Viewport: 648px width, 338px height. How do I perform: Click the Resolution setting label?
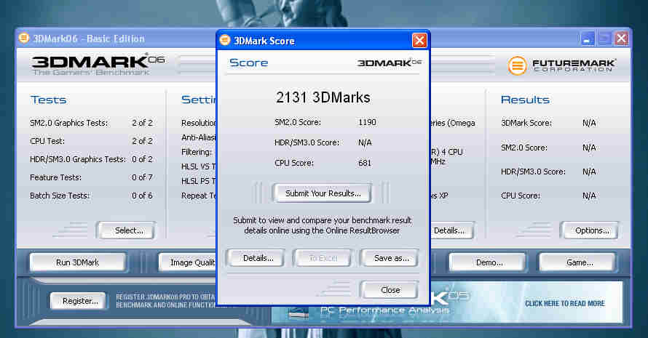[x=199, y=123]
